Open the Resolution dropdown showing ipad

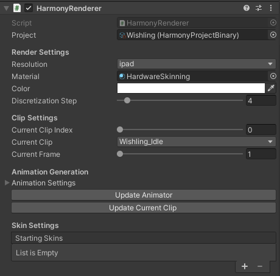pyautogui.click(x=197, y=64)
